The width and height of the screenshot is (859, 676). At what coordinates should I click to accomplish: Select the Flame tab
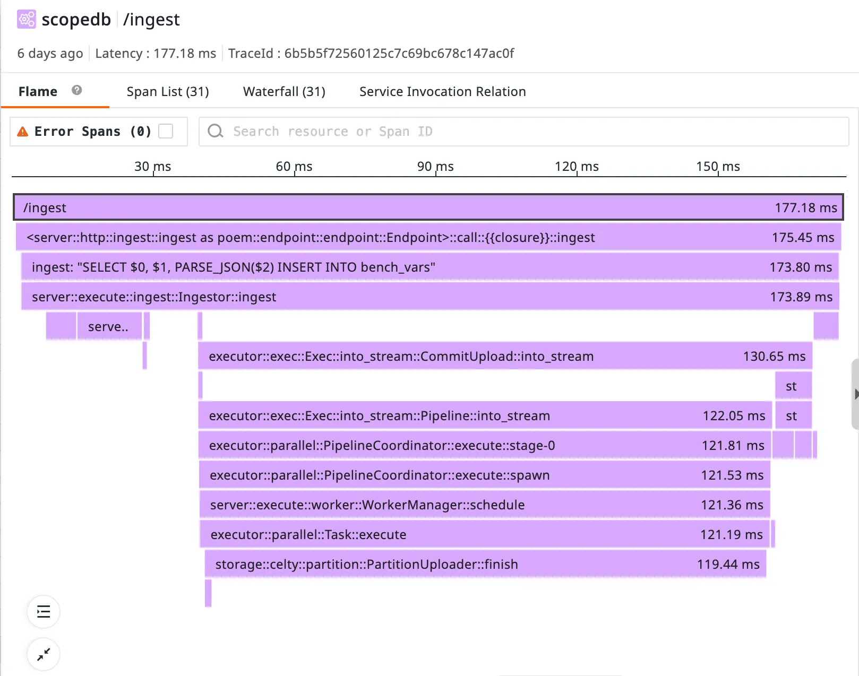pos(38,92)
